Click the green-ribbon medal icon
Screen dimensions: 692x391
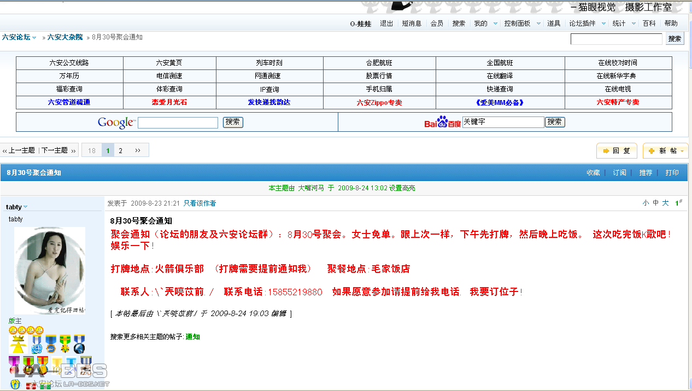(x=64, y=344)
